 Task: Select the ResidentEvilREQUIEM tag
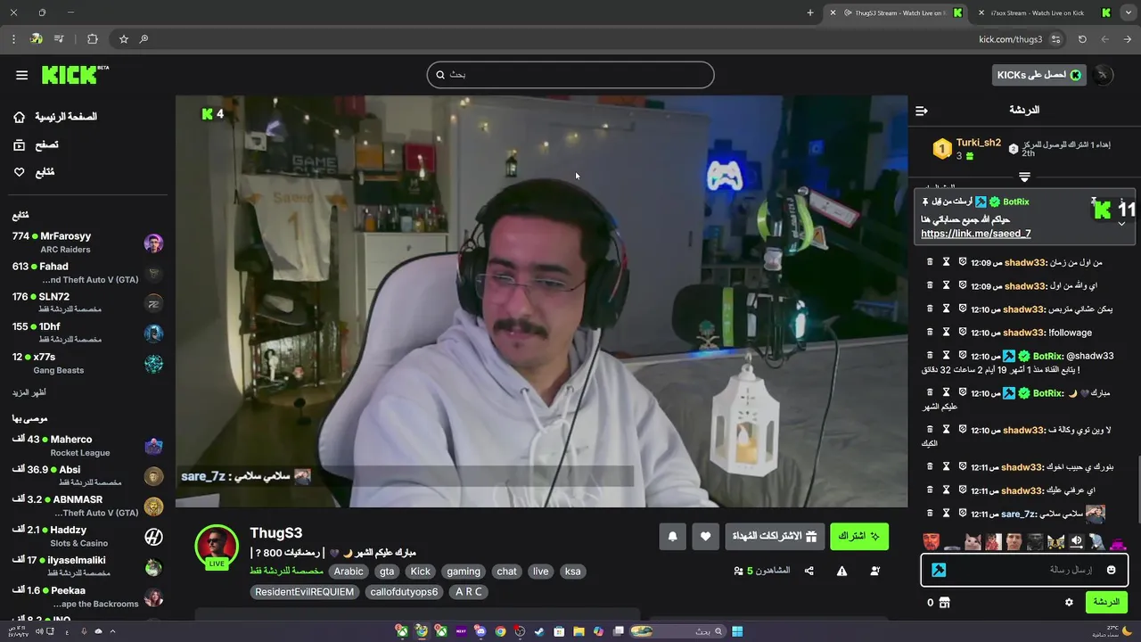click(x=305, y=592)
